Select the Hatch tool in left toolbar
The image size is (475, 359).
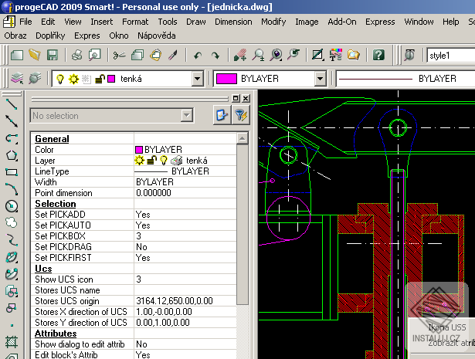[12, 340]
